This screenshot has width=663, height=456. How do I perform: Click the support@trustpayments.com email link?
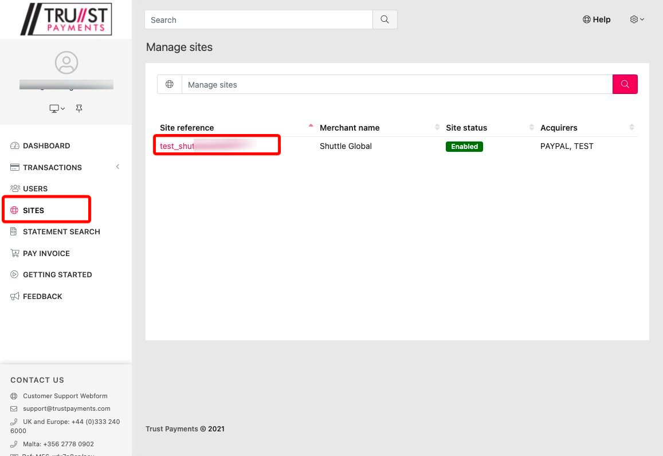[x=66, y=408]
